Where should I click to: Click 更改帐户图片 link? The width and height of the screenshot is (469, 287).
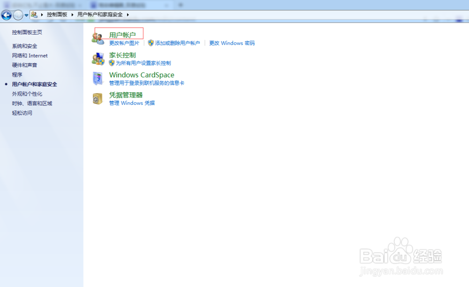(124, 43)
